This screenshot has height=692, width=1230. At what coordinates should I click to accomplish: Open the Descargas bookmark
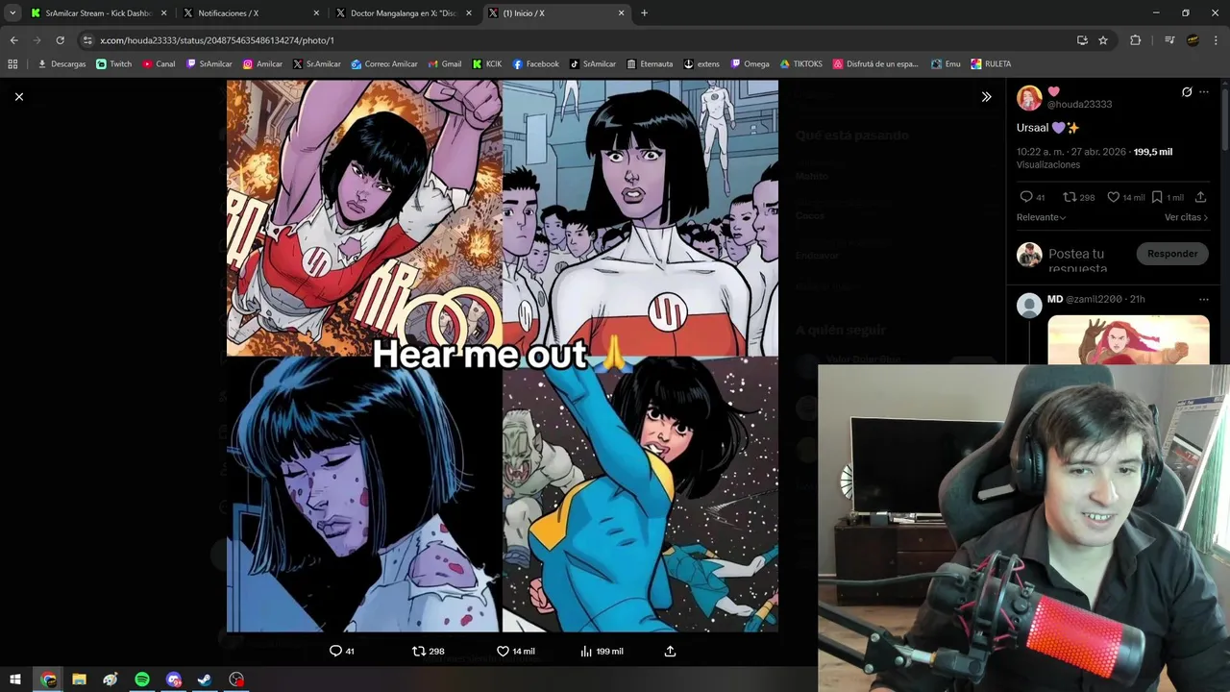61,64
